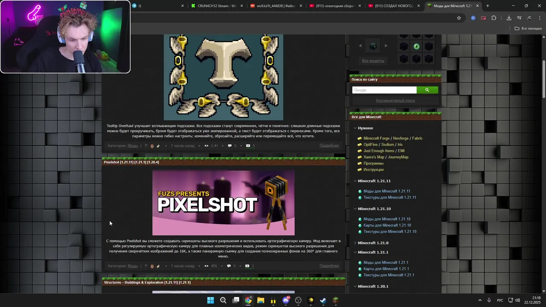Click the comments icon under Pixelshot post
Image resolution: width=546 pixels, height=307 pixels.
point(229,266)
